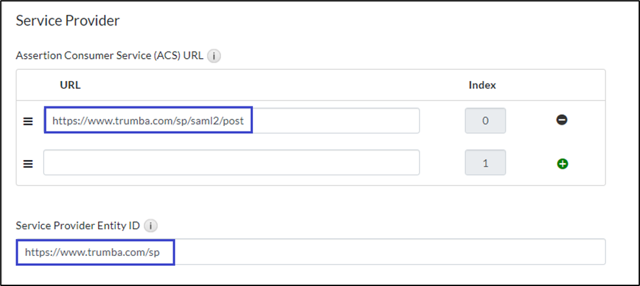Screen dimensions: 640x286
Task: Click the Assertion Consumer Service (ACS) URL label
Action: (110, 56)
